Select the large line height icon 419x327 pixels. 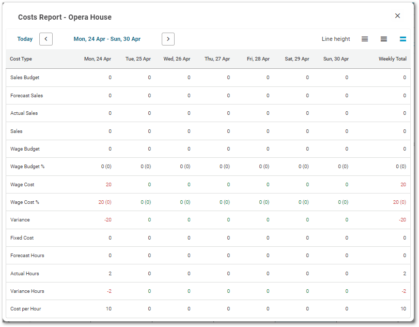click(402, 39)
